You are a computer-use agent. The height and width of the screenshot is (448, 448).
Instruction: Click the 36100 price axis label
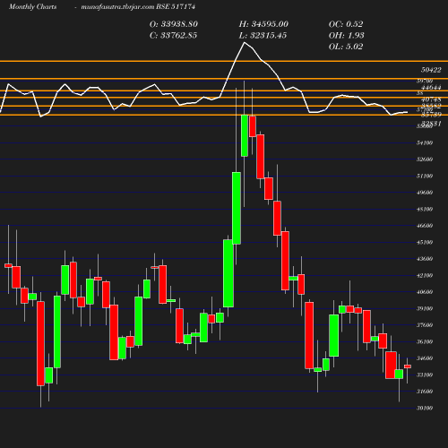pyautogui.click(x=425, y=342)
